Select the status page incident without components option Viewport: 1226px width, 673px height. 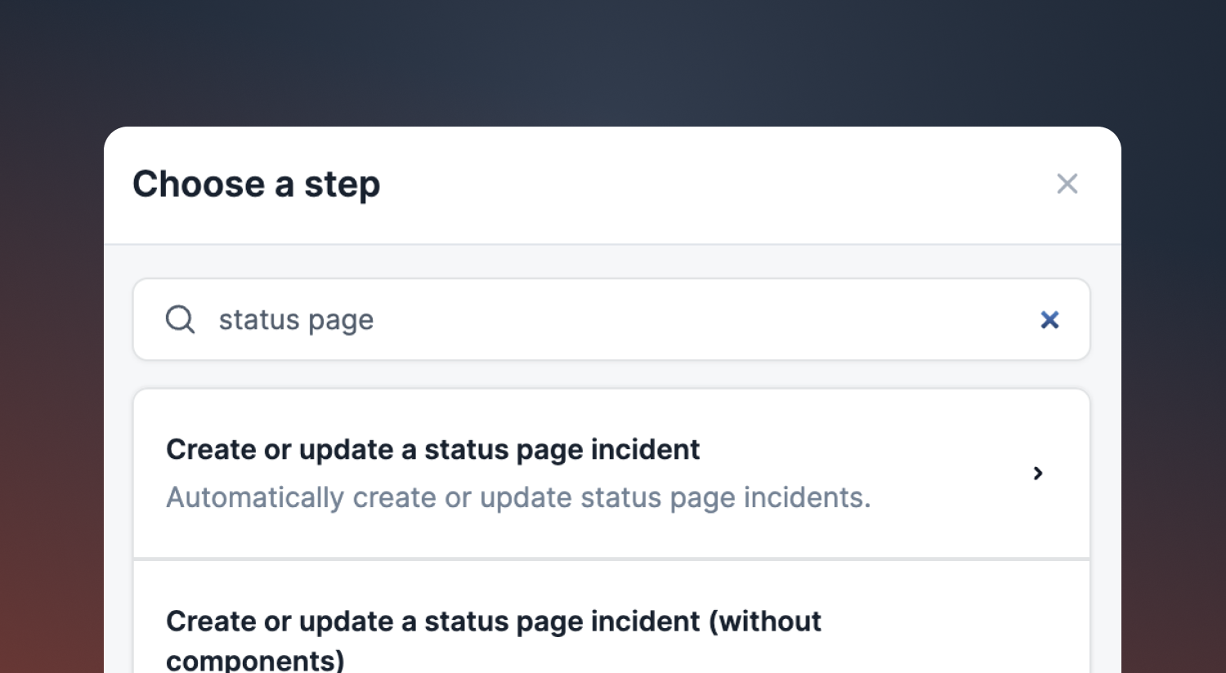point(611,617)
